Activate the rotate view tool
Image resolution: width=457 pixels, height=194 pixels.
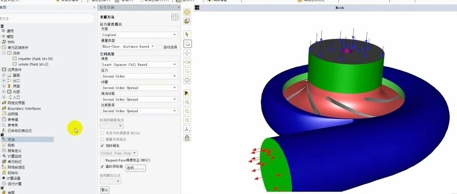pyautogui.click(x=187, y=43)
